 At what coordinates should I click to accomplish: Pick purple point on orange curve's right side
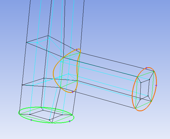pos(156,86)
